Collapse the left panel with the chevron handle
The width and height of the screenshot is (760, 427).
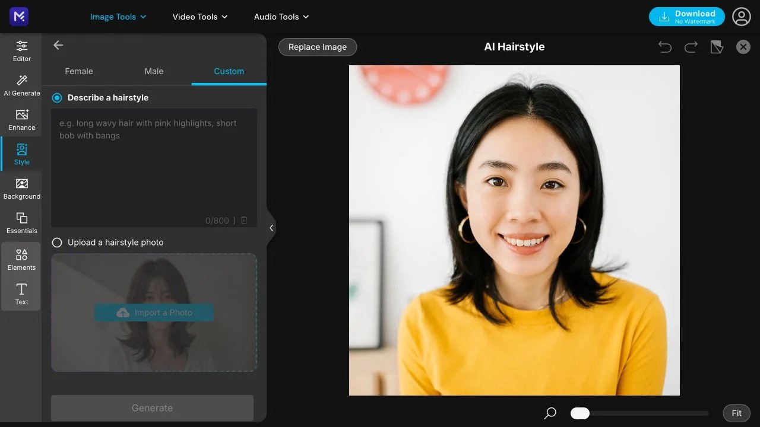tap(271, 228)
